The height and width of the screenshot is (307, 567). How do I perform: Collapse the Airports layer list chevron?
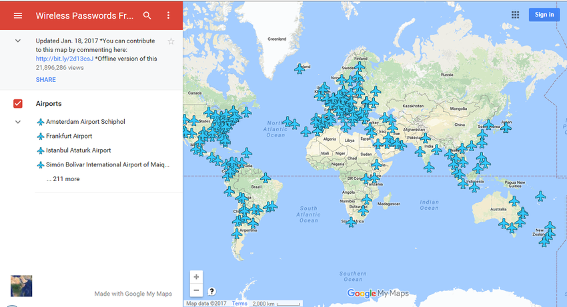coord(18,122)
